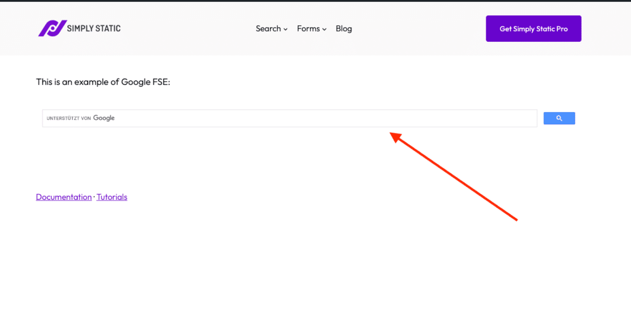Open the Documentation link
The height and width of the screenshot is (326, 631).
coord(63,197)
